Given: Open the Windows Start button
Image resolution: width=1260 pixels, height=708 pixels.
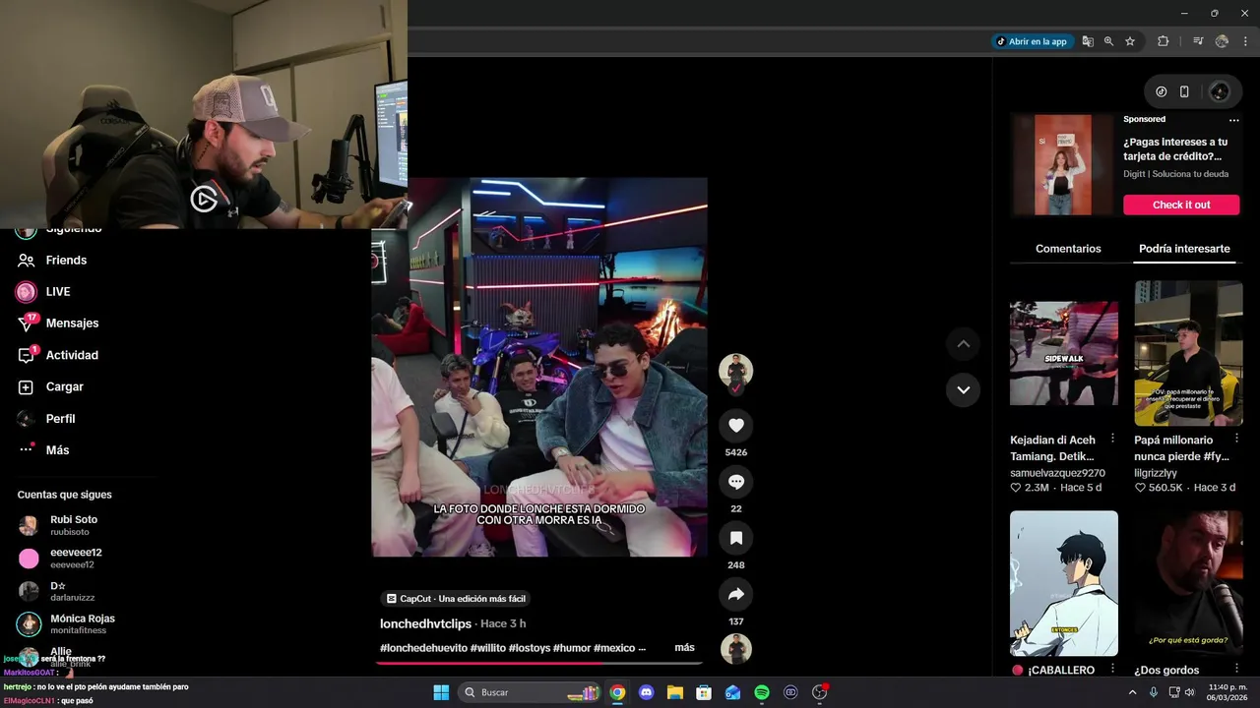Looking at the screenshot, I should 441,692.
